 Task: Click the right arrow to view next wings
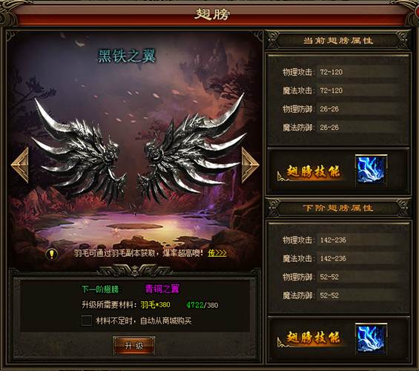(250, 165)
